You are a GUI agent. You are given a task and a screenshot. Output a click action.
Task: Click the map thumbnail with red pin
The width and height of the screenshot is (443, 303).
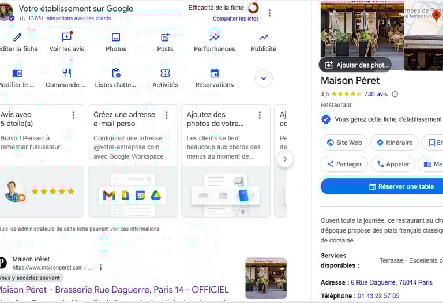pyautogui.click(x=423, y=17)
